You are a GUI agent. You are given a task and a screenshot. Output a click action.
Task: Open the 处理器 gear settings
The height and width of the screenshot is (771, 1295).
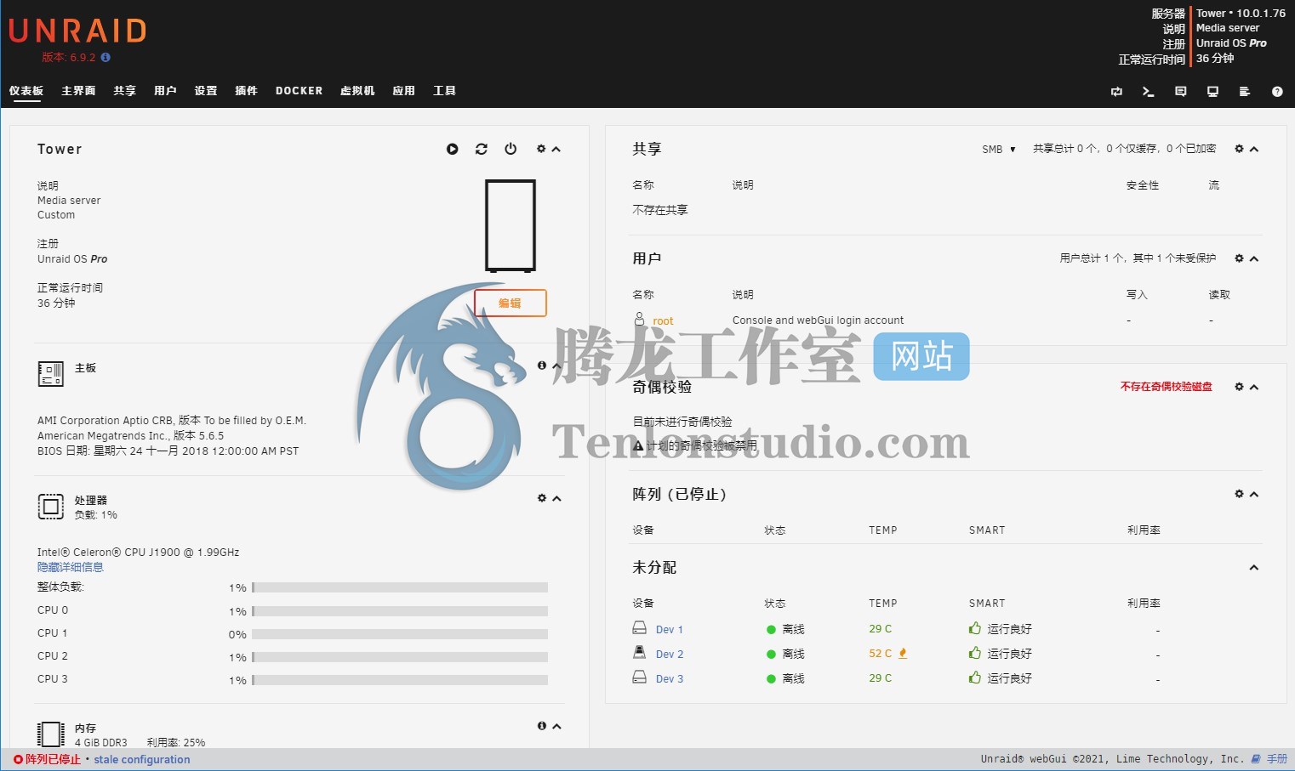click(x=542, y=498)
